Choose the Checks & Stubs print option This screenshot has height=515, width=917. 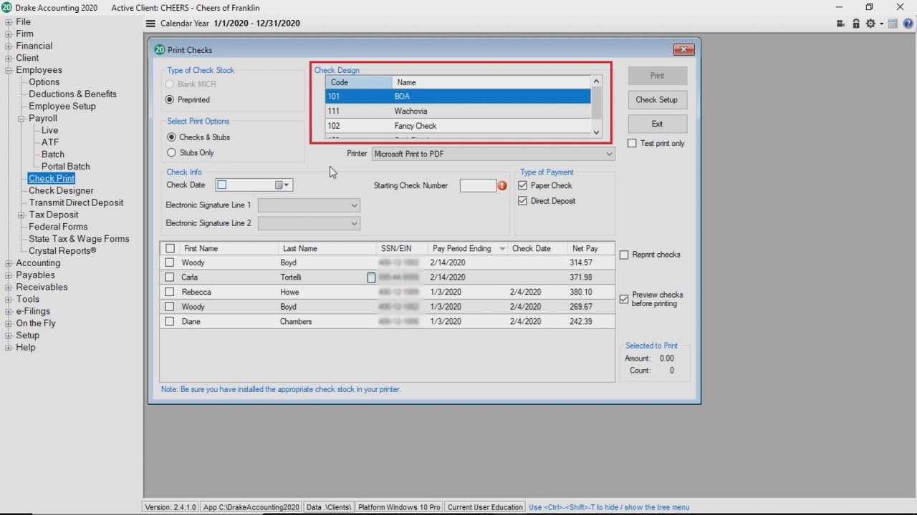pyautogui.click(x=171, y=137)
